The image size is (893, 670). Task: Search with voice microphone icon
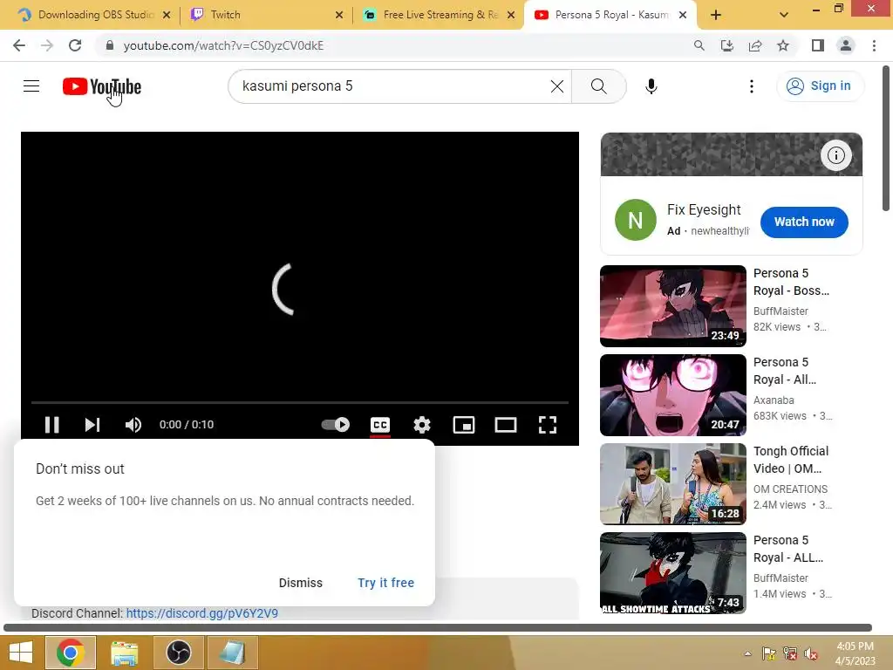pos(651,86)
